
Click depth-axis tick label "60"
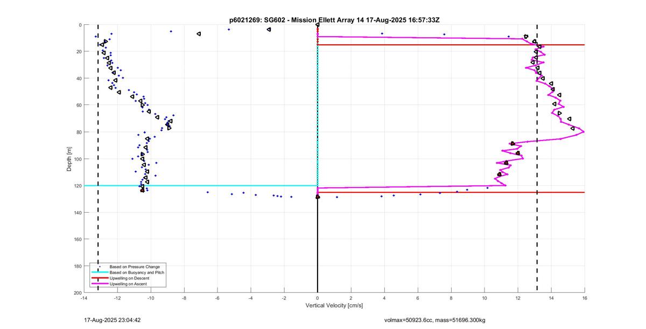79,105
